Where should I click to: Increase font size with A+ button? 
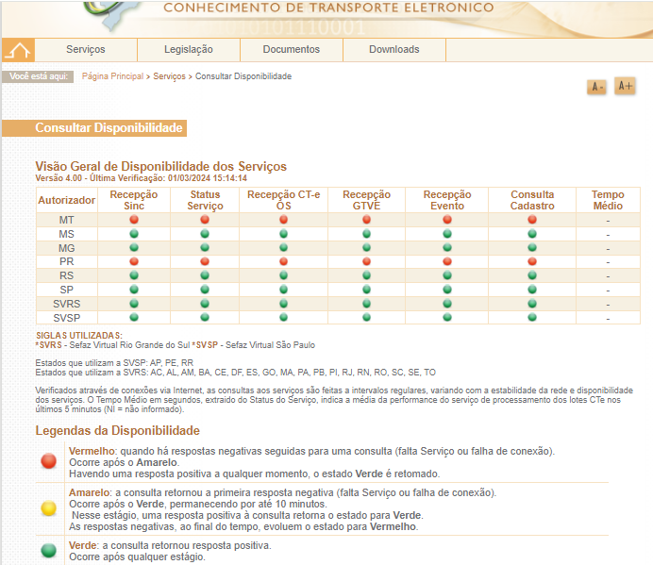625,86
